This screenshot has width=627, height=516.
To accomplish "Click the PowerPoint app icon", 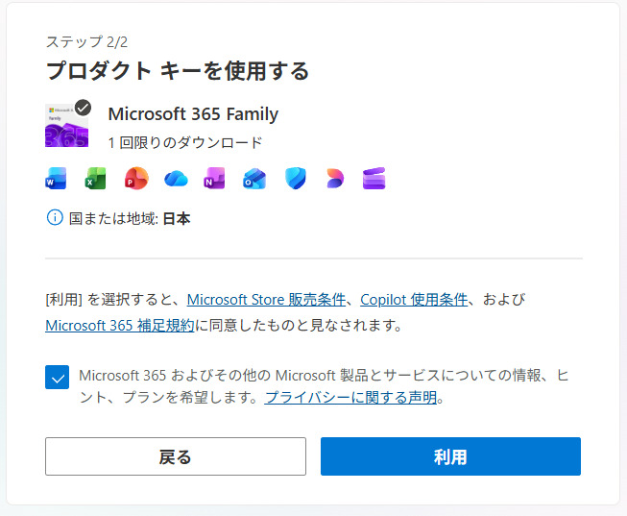I will point(135,179).
